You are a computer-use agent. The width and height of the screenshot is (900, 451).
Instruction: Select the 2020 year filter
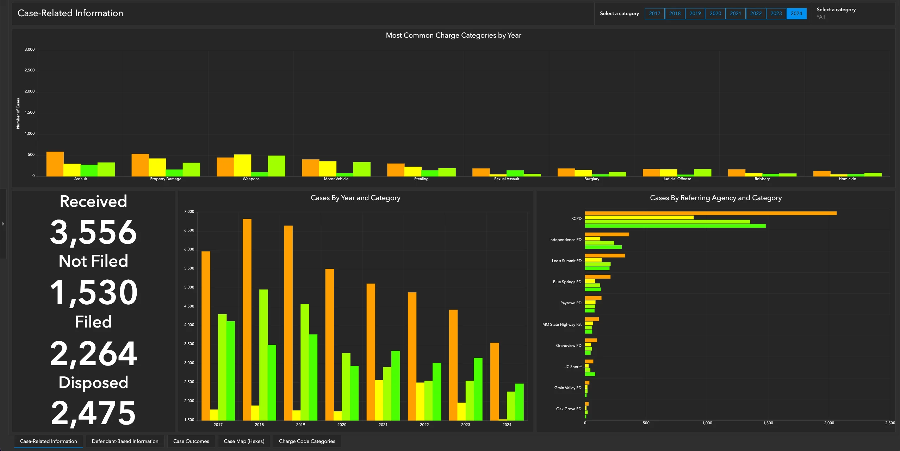pos(716,13)
